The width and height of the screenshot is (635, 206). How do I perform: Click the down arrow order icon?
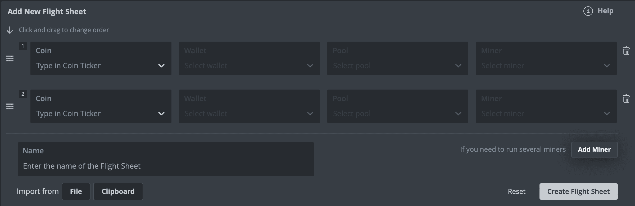click(x=10, y=30)
